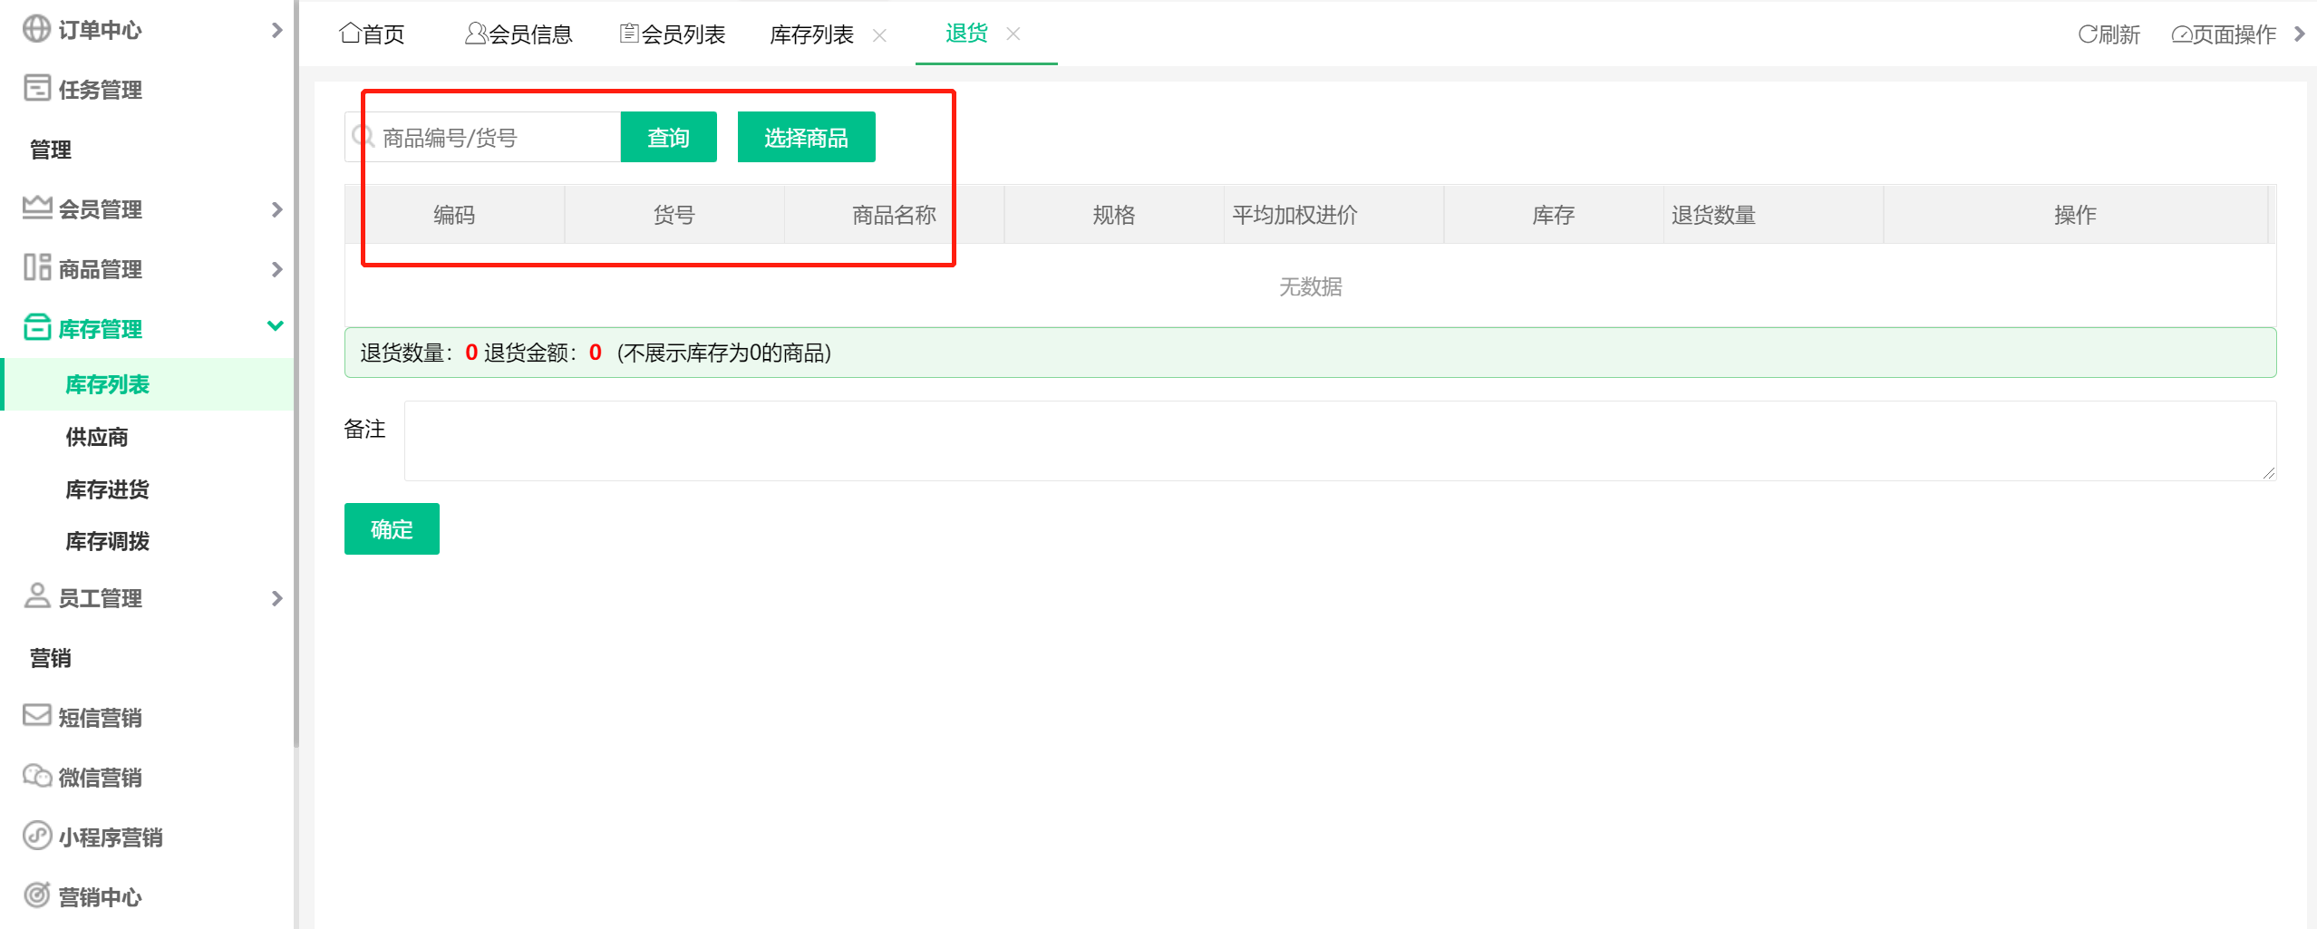The image size is (2317, 929).
Task: Expand the 员工管理 submenu arrow
Action: [x=276, y=598]
